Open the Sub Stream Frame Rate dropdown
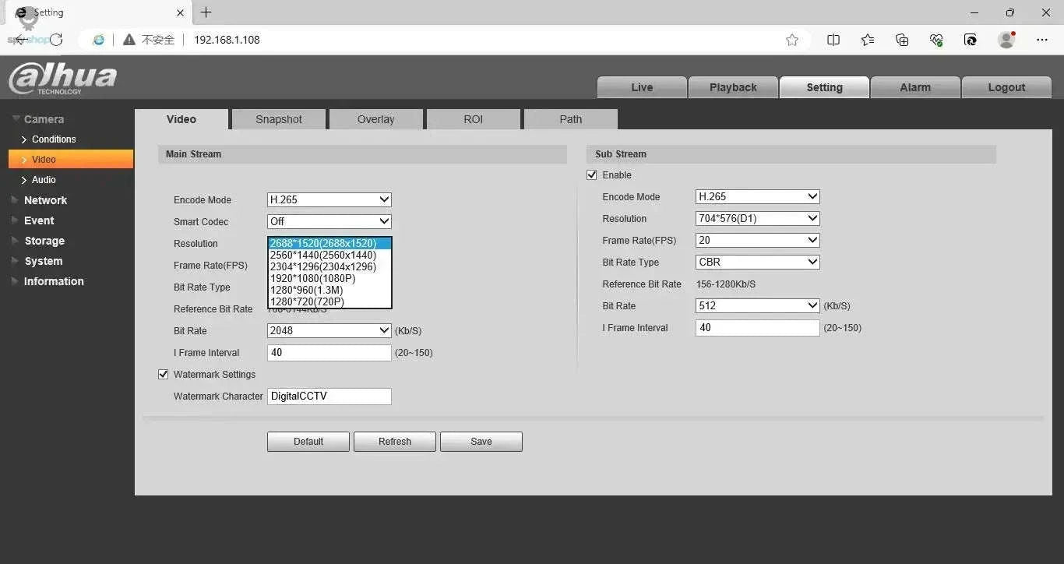This screenshot has height=564, width=1064. pos(757,241)
